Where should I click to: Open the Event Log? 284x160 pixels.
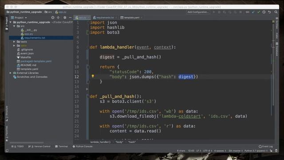coord(266,146)
